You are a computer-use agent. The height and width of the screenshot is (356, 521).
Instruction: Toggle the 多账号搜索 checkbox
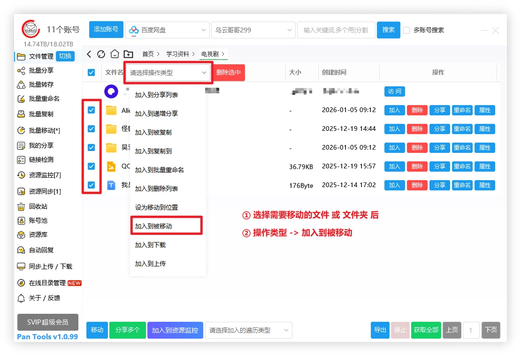point(407,30)
